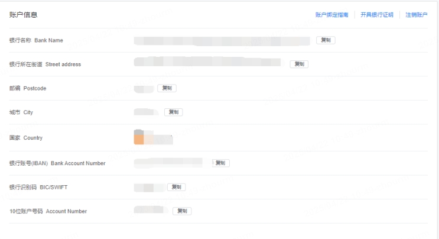Copy the 10-digit Account Number

pyautogui.click(x=182, y=211)
